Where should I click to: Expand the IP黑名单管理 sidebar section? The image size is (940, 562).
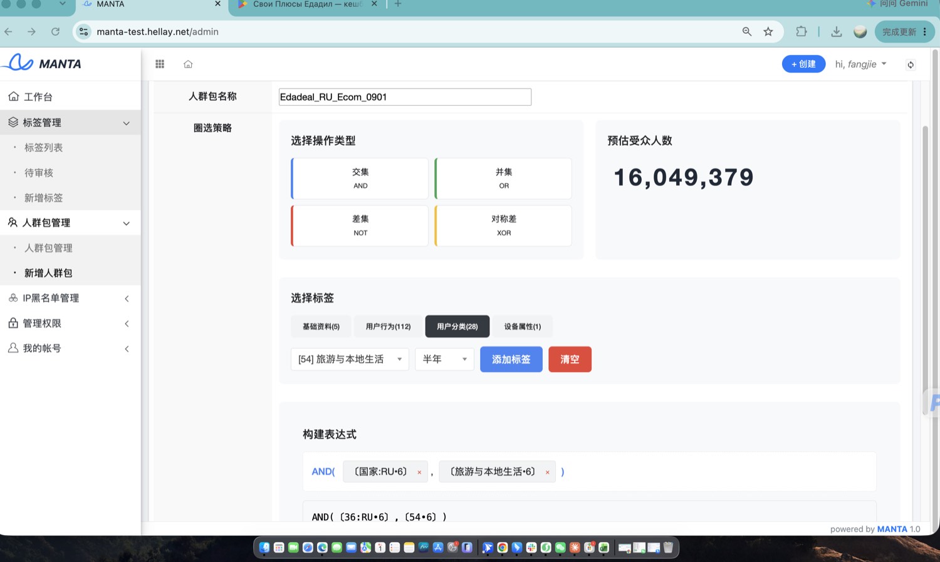[x=70, y=298]
